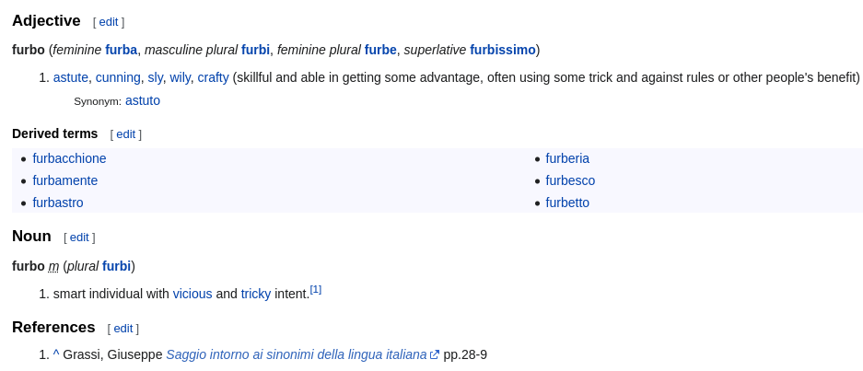Click the external link icon after Saggio title
Screen dimensions: 863x371
tap(435, 355)
